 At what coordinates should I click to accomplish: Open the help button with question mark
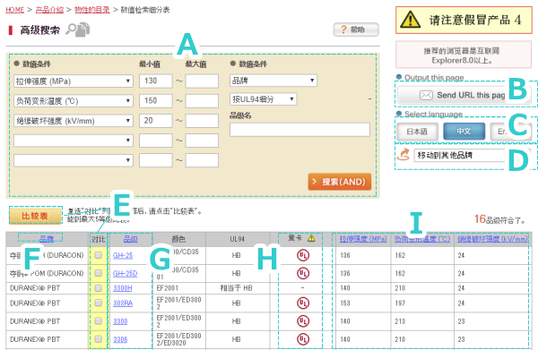(356, 30)
